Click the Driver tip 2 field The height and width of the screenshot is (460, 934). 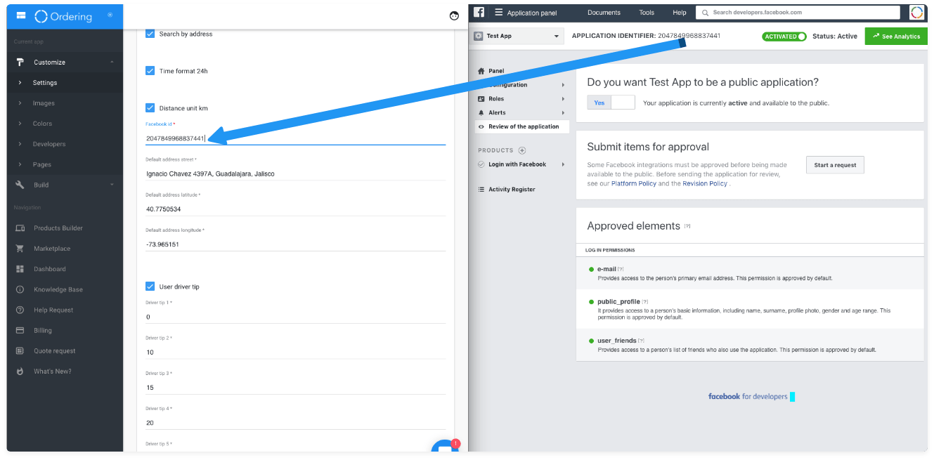pos(295,352)
